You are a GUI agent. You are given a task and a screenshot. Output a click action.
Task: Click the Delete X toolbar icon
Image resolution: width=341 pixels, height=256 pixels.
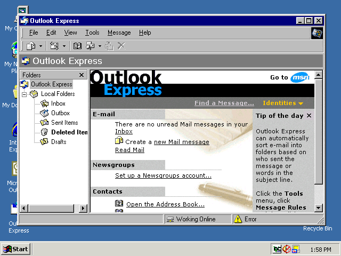[x=121, y=46]
